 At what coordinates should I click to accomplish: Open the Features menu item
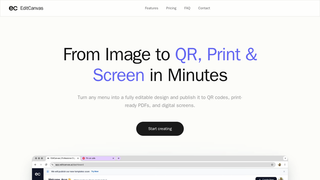(x=151, y=8)
